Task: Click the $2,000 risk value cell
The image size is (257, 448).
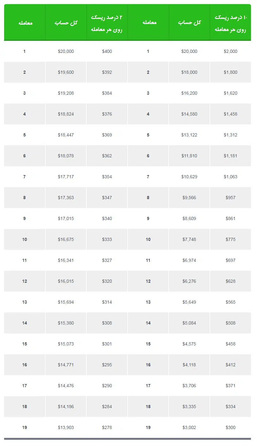Action: click(230, 51)
